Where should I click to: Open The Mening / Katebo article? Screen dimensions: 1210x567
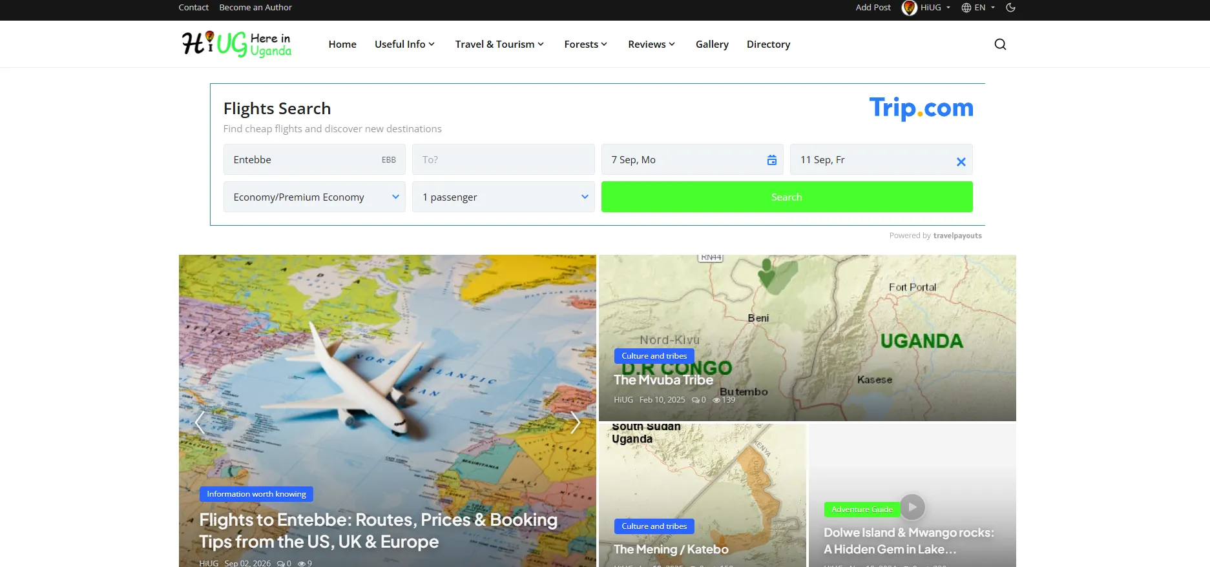point(671,549)
